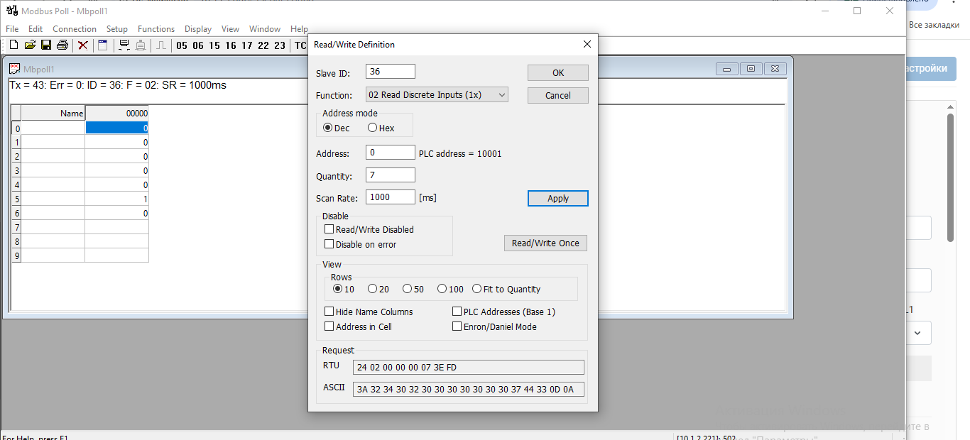Image resolution: width=970 pixels, height=440 pixels.
Task: Open the Setup menu
Action: click(117, 29)
